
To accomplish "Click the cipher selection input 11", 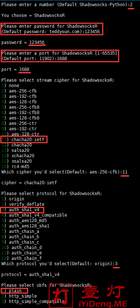I will (125, 172).
